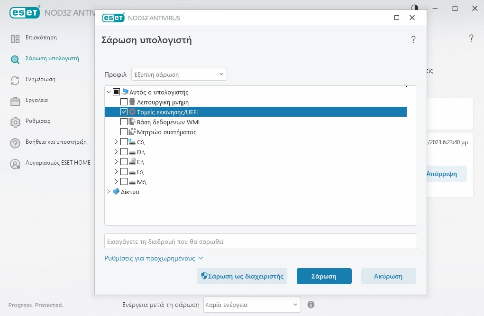Collapse the Αυτός ο υπολογιστής tree

108,92
